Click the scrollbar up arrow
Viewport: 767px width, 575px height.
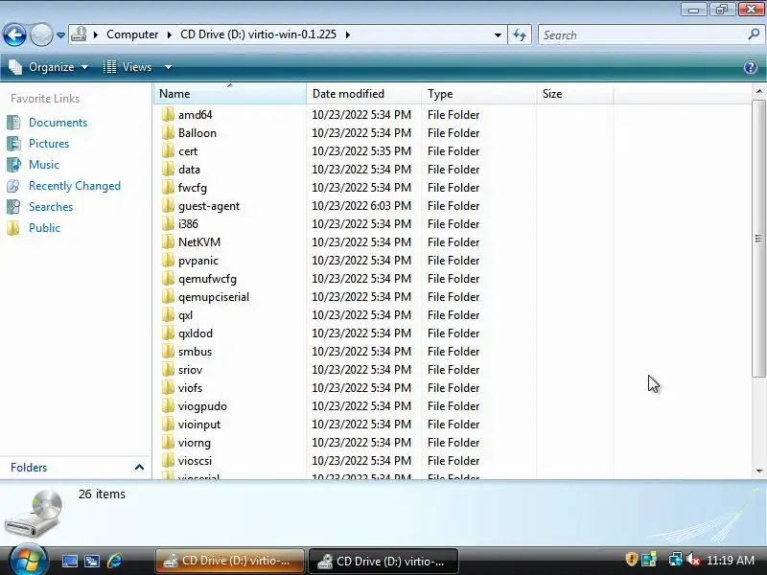tap(758, 91)
